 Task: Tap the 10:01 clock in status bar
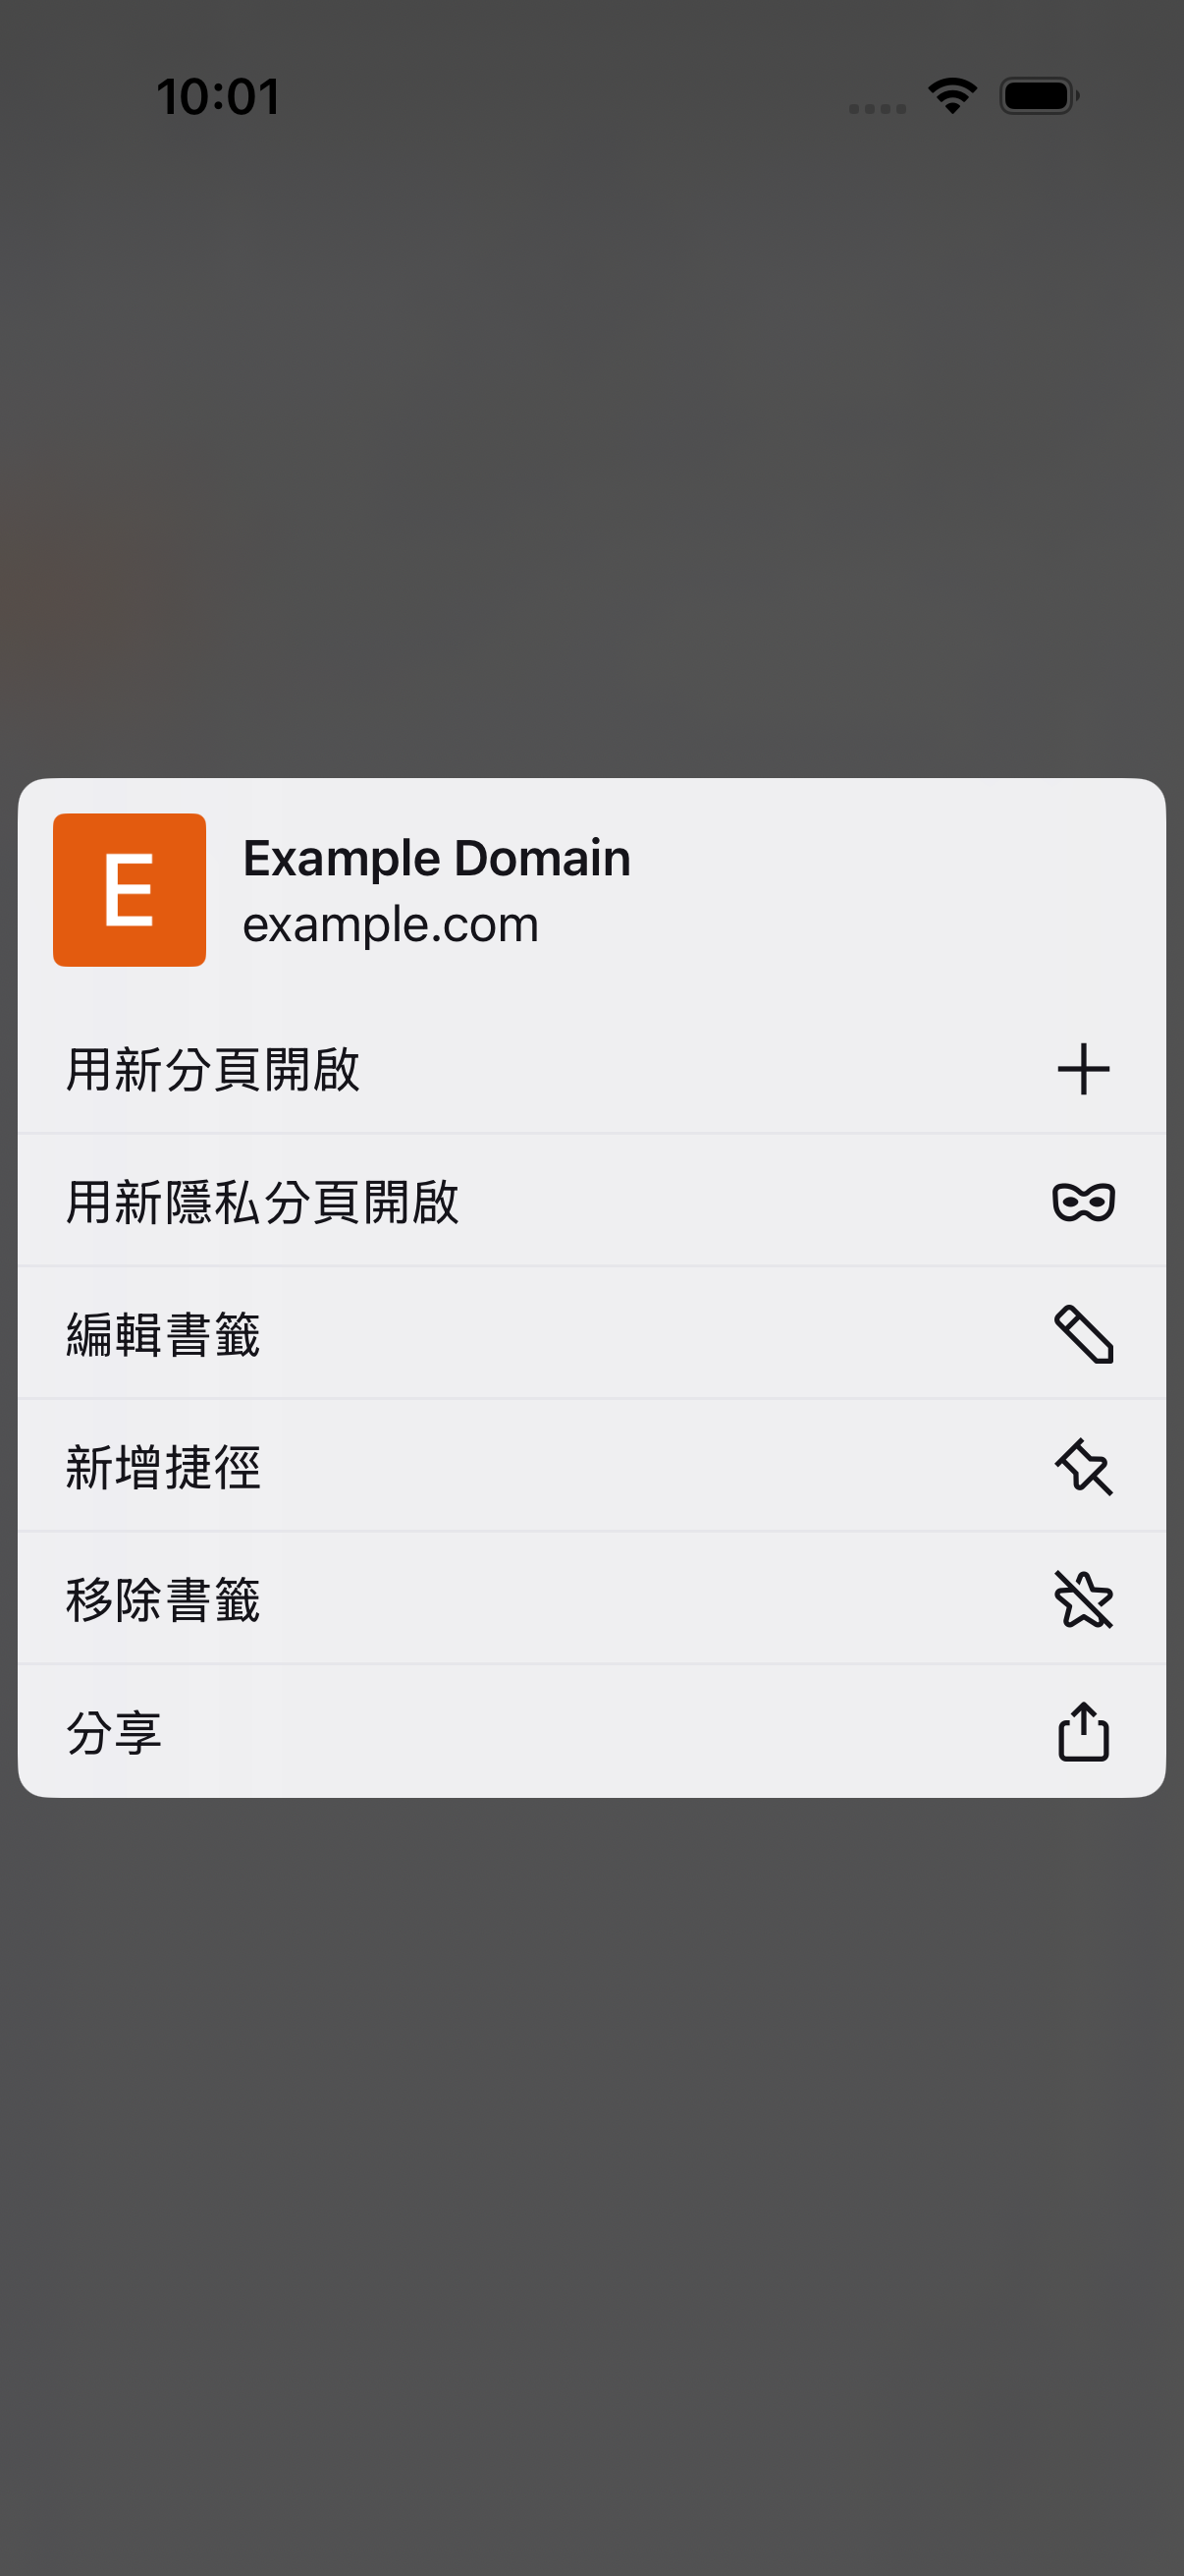pyautogui.click(x=218, y=97)
